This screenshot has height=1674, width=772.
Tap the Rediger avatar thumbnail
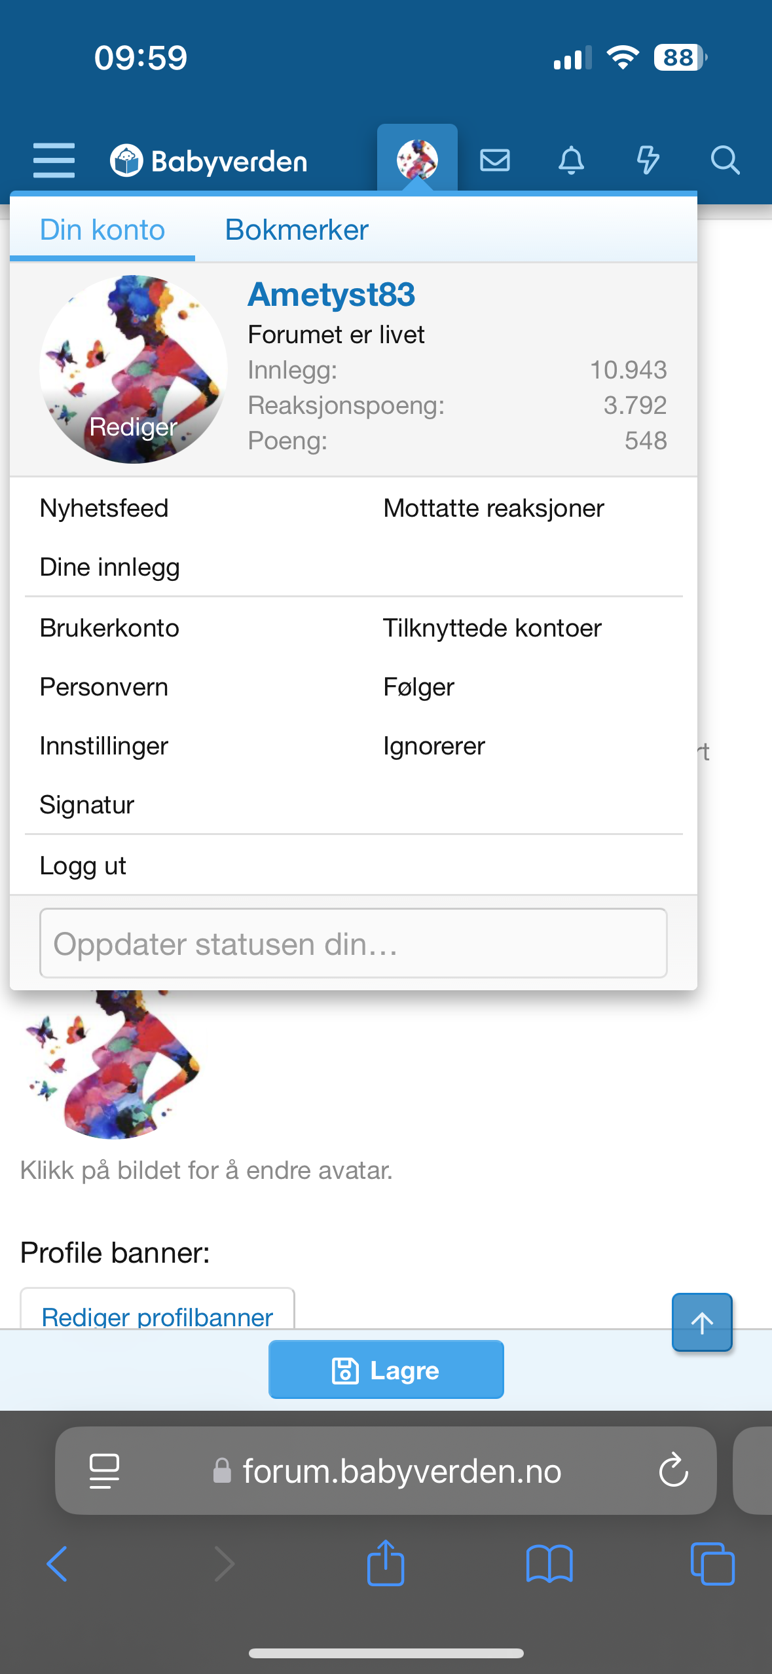134,369
